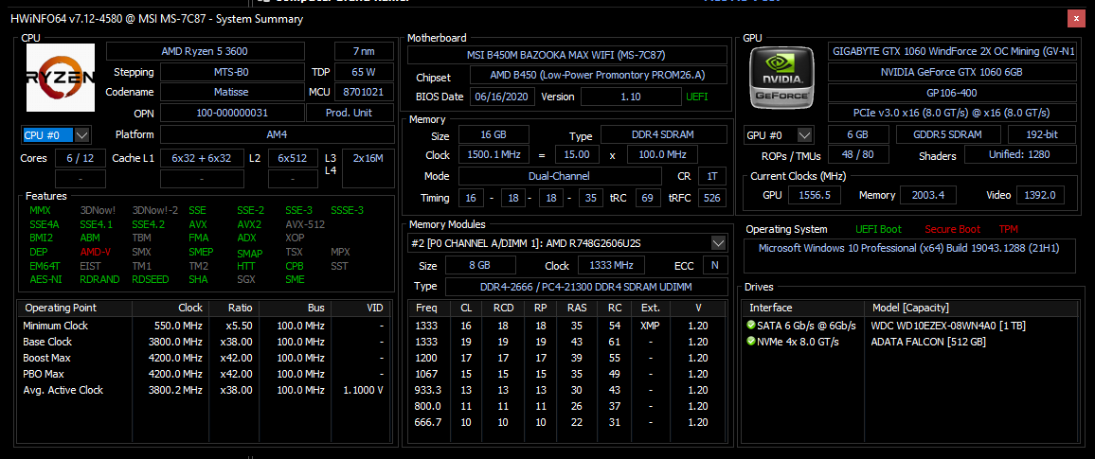Click the memory size 16 GB field
1095x459 pixels.
494,134
